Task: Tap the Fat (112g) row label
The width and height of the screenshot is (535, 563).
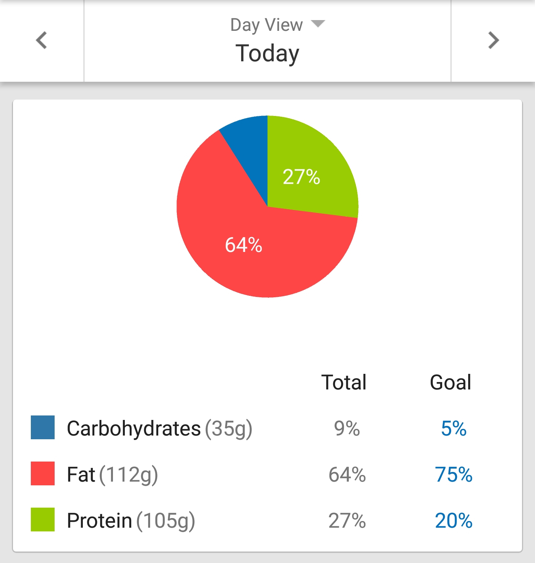Action: 112,475
